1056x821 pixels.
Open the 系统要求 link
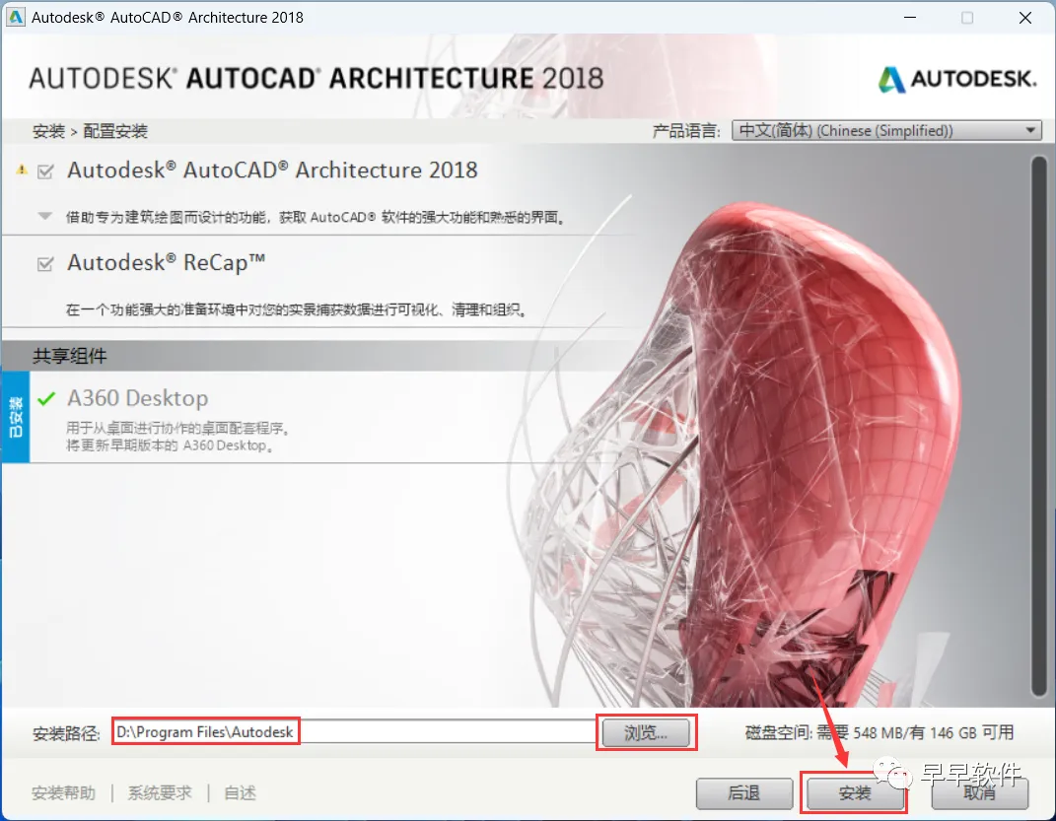pyautogui.click(x=160, y=793)
